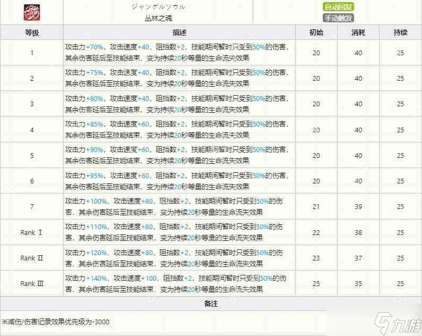The width and height of the screenshot is (422, 336).
Task: Click the Rank II row label
Action: 31,258
